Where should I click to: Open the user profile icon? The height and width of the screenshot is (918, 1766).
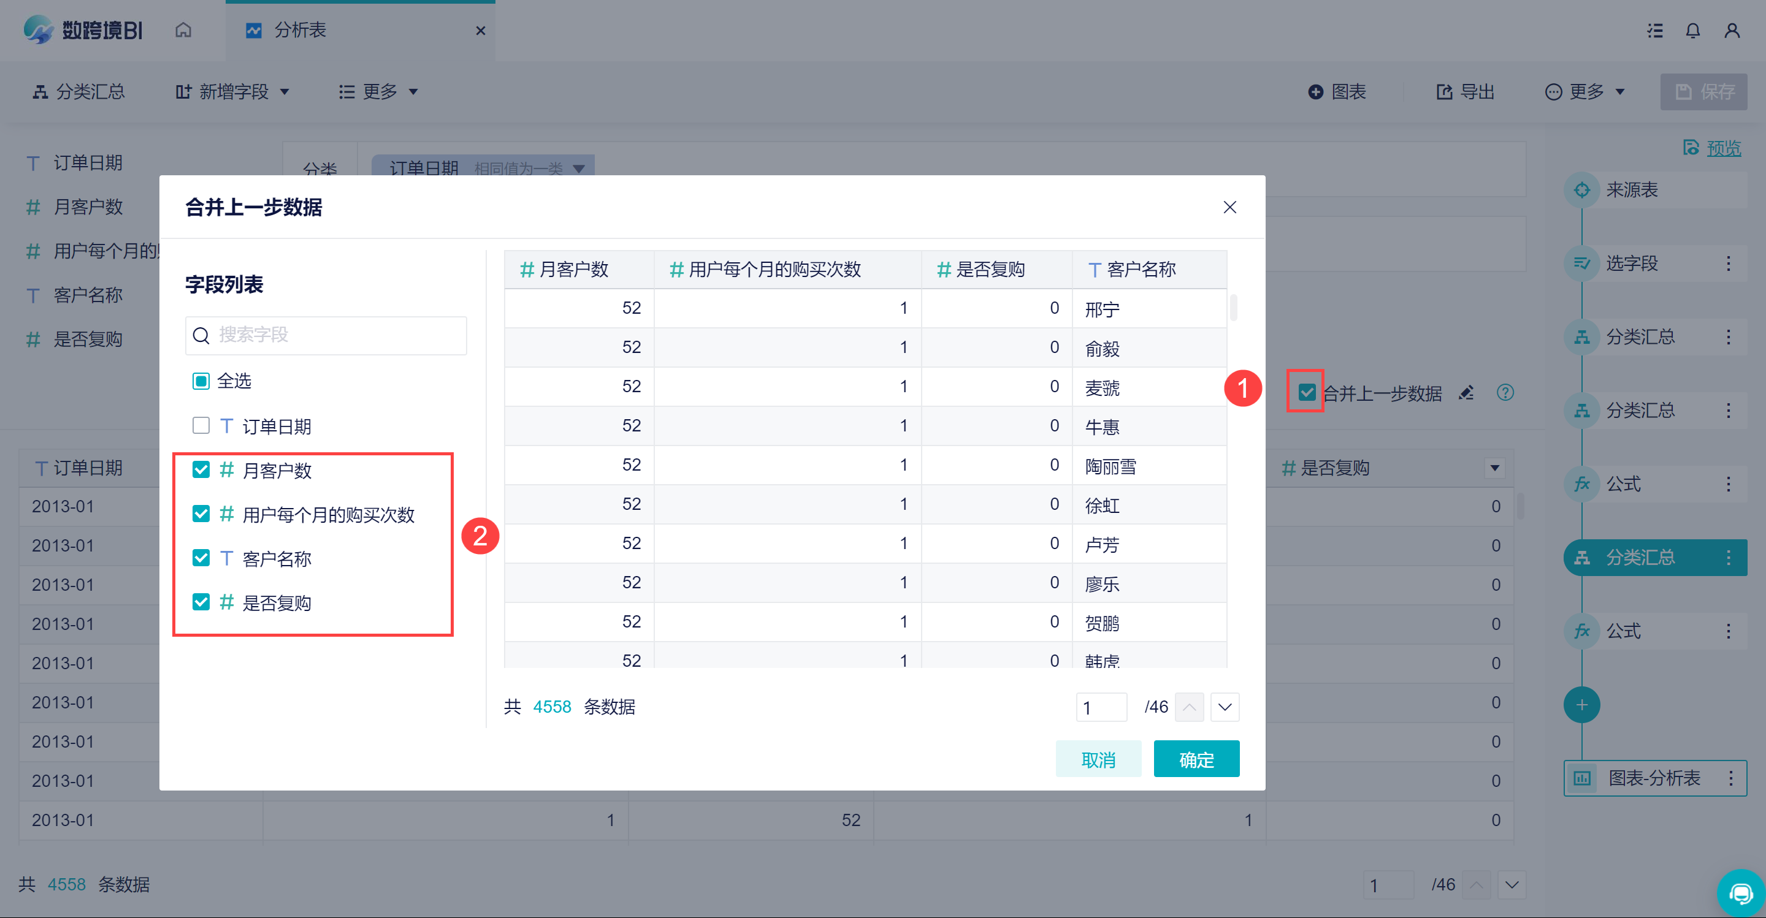click(1732, 31)
